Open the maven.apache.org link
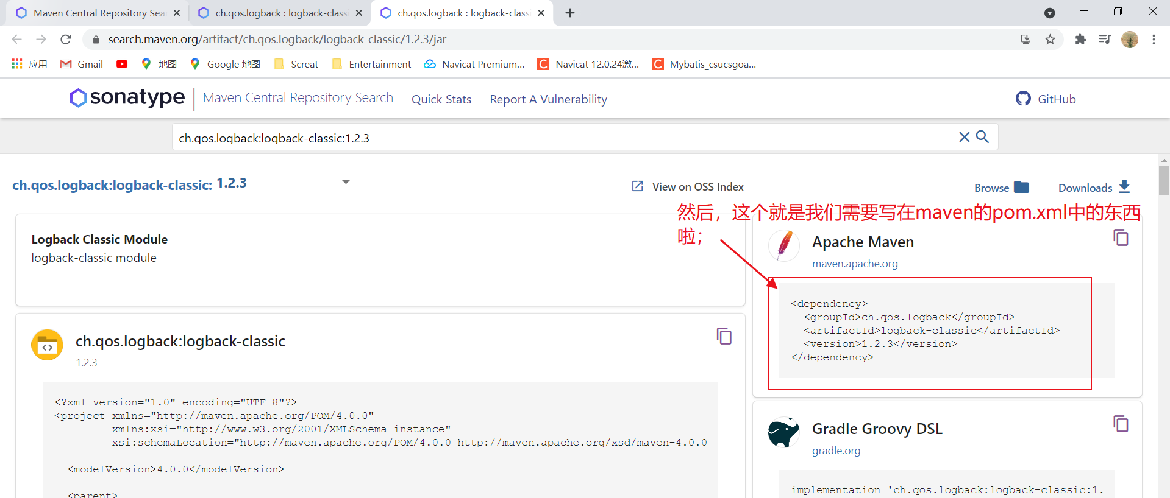The width and height of the screenshot is (1170, 498). tap(855, 264)
